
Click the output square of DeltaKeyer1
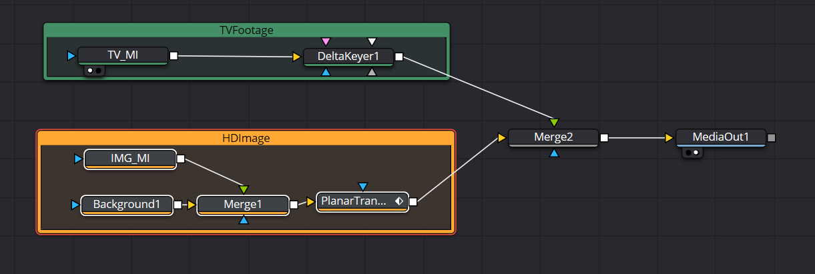[399, 57]
